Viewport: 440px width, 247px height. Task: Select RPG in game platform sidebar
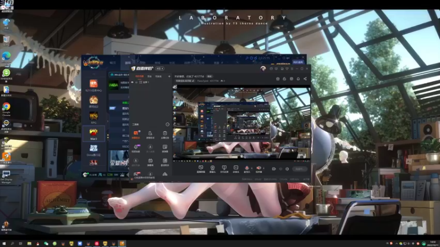click(94, 118)
